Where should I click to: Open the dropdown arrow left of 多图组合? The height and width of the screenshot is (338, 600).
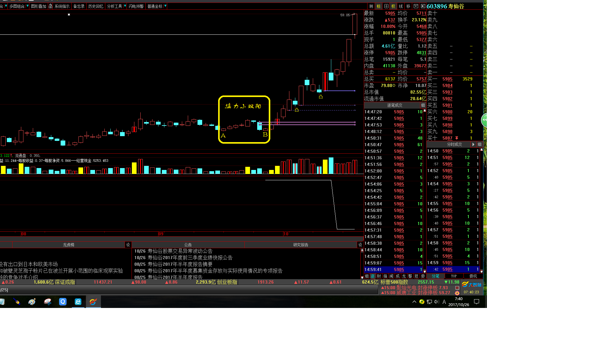6,6
